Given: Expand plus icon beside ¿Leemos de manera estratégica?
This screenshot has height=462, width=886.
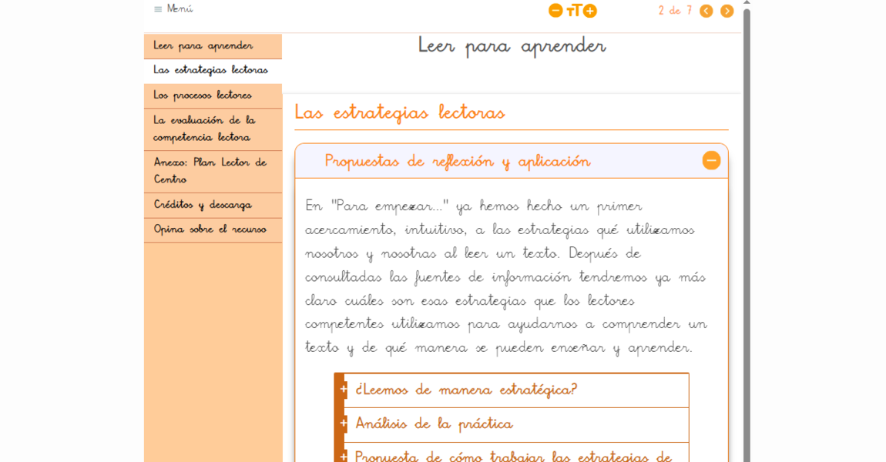Looking at the screenshot, I should [x=343, y=390].
